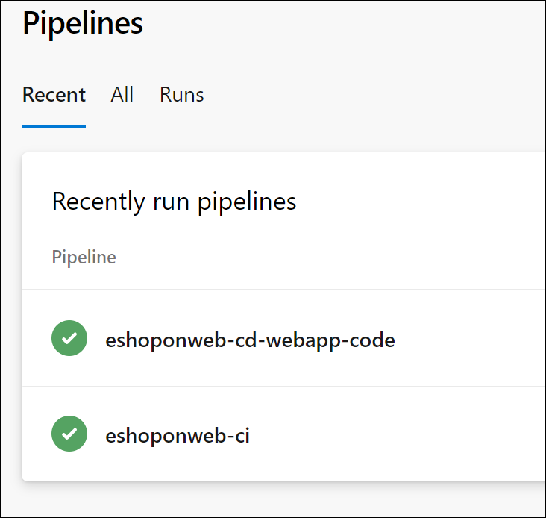
Task: Click the Pipeline column header
Action: (x=84, y=258)
